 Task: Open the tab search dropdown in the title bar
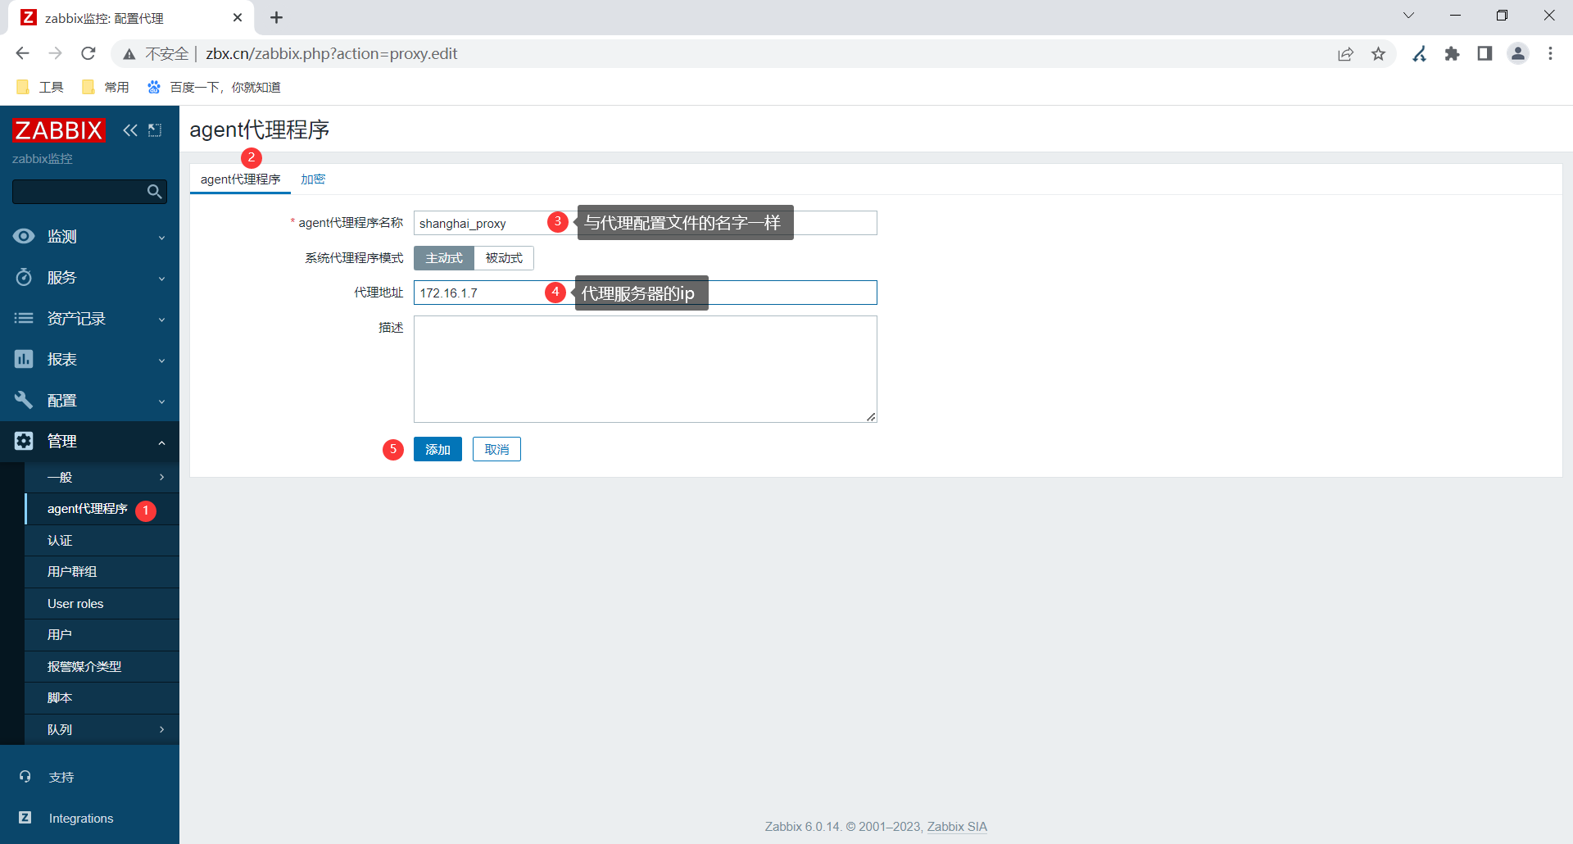click(1408, 16)
